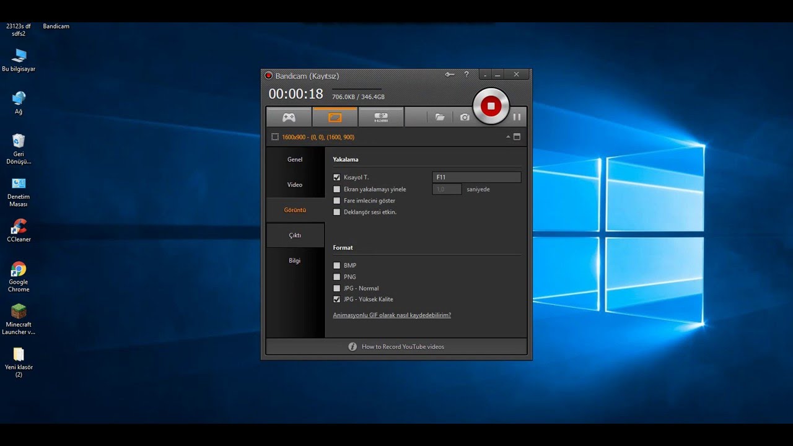This screenshot has width=793, height=446.
Task: Open How to Record YouTube videos link
Action: click(x=403, y=347)
